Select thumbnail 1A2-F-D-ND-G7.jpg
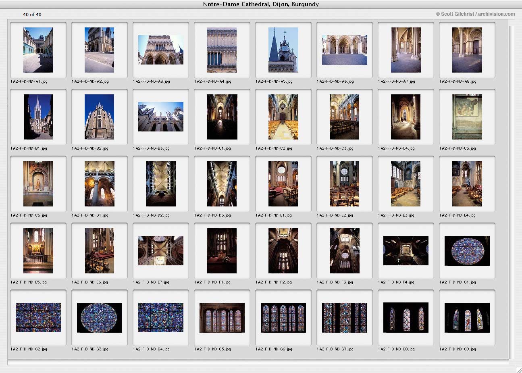The height and width of the screenshot is (373, 522). (345, 318)
